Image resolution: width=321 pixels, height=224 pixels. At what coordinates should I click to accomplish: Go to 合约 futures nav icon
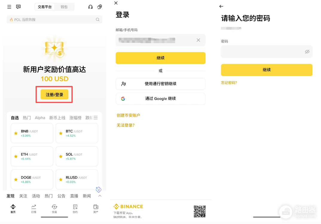click(75, 209)
